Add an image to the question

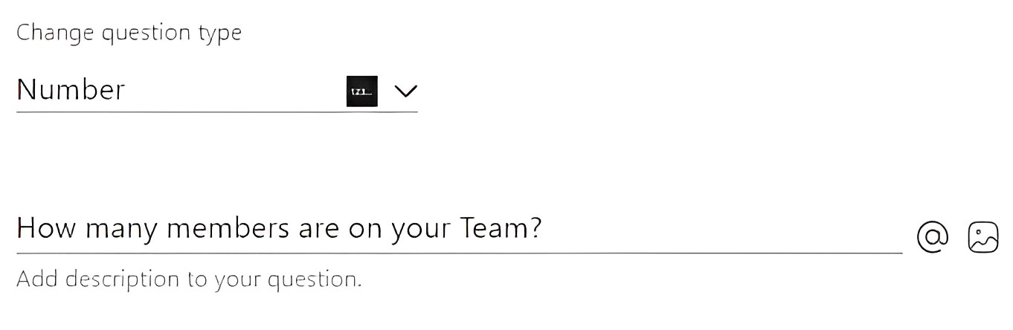click(x=983, y=236)
